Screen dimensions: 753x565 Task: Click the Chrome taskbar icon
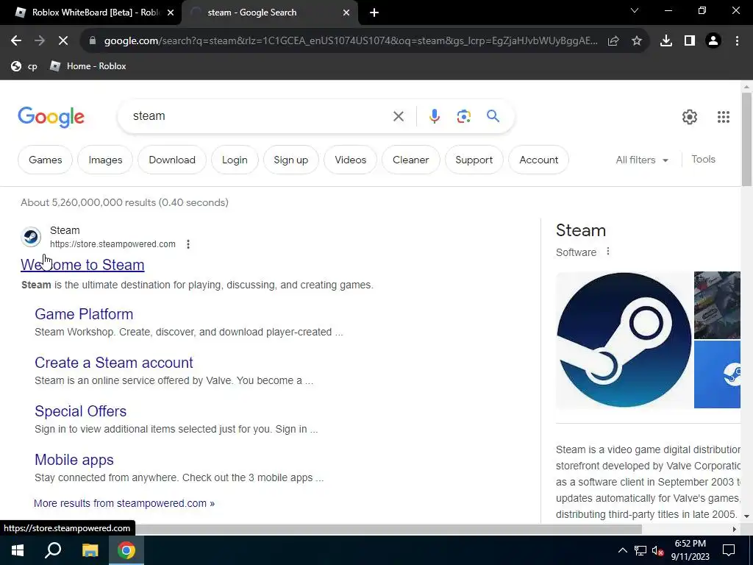126,550
